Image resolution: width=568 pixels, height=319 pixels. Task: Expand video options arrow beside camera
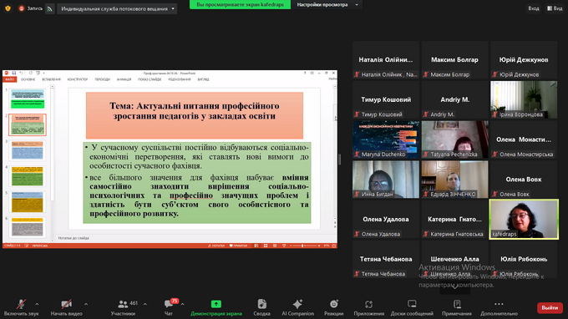coord(86,304)
